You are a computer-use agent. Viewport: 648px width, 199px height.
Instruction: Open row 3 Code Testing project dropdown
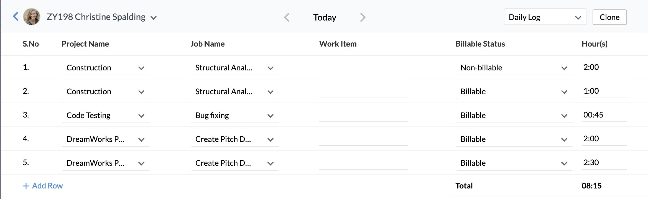tap(106, 116)
